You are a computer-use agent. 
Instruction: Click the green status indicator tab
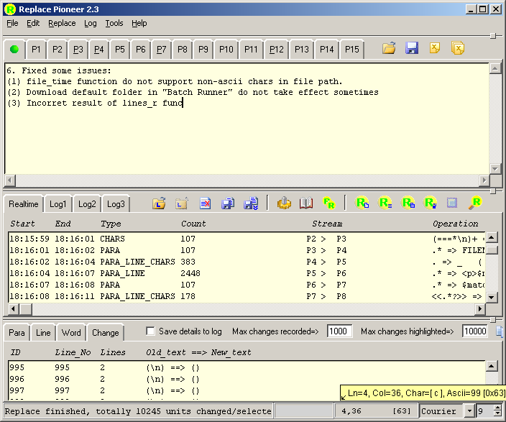click(x=14, y=50)
